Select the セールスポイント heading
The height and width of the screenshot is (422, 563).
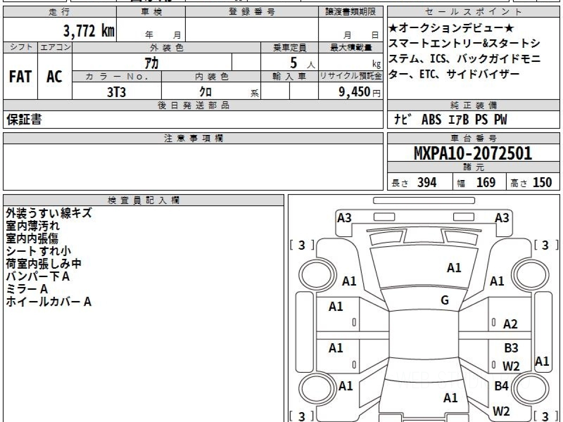click(x=473, y=12)
